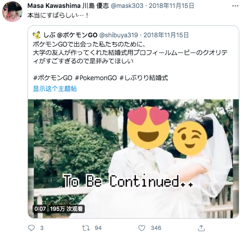Like the tweet with heart icon
Viewport: 243px width, 235px height.
pyautogui.click(x=142, y=228)
